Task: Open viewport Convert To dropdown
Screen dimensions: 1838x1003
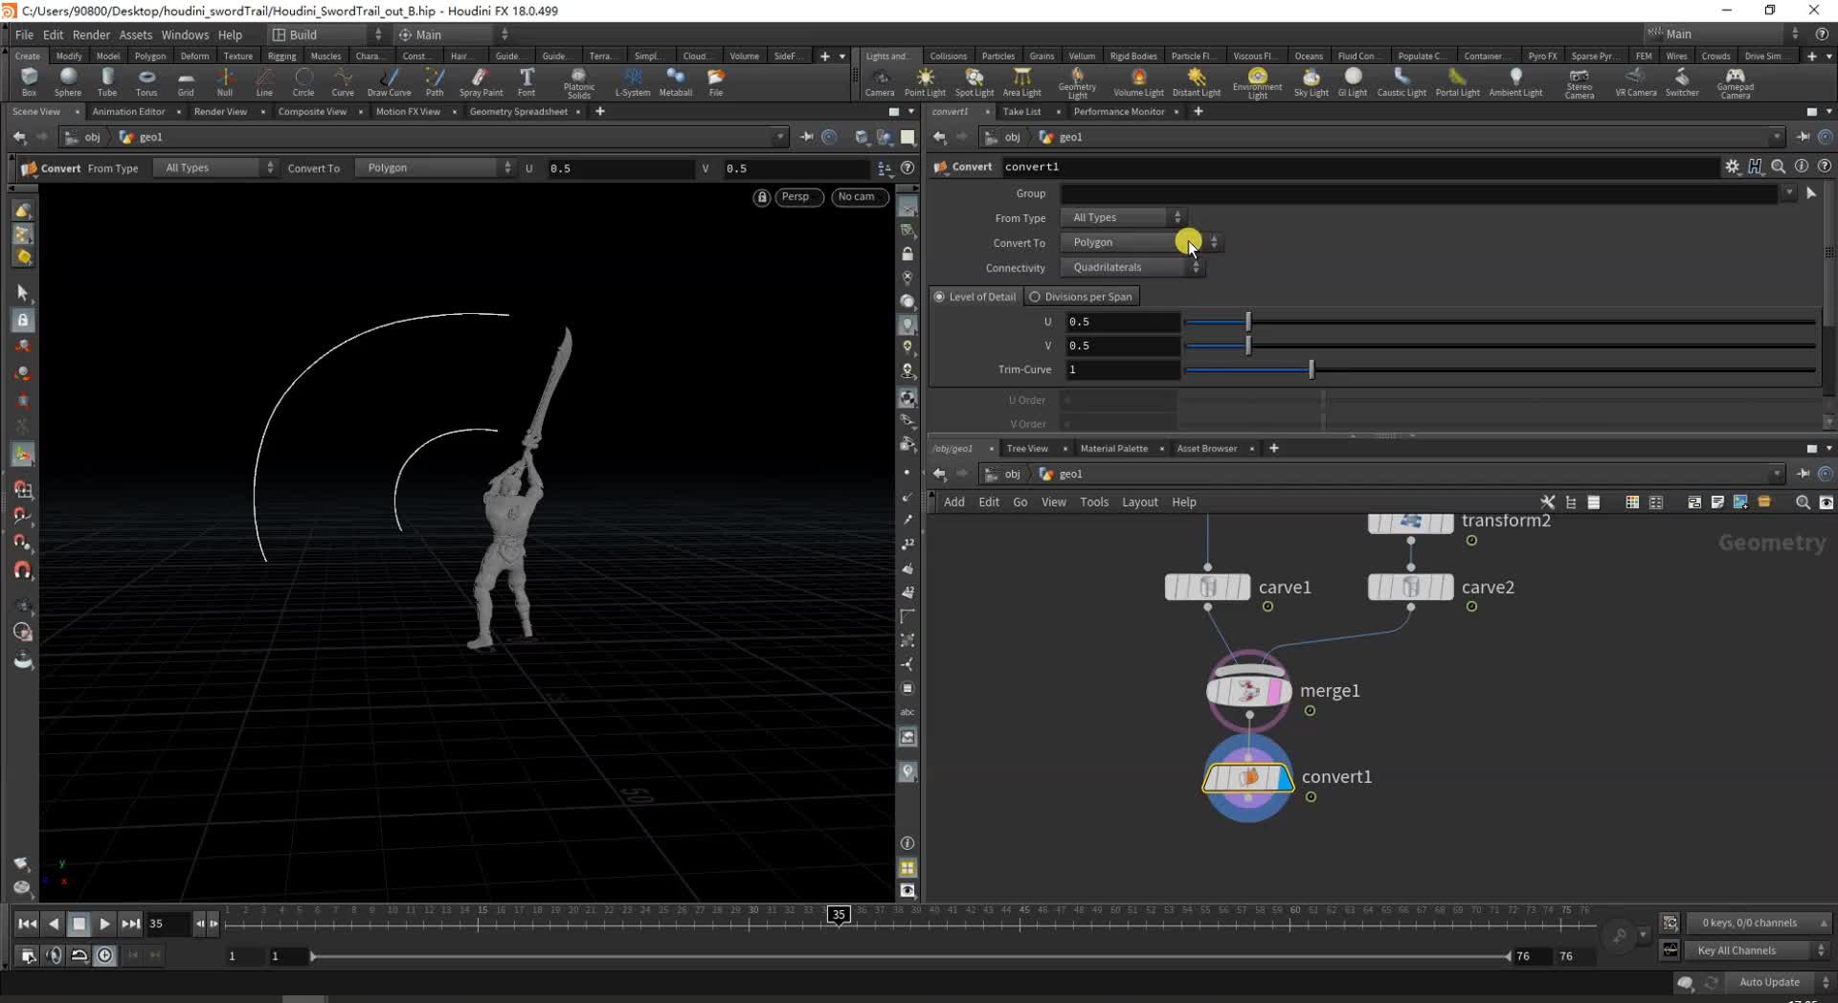Action: coord(435,167)
